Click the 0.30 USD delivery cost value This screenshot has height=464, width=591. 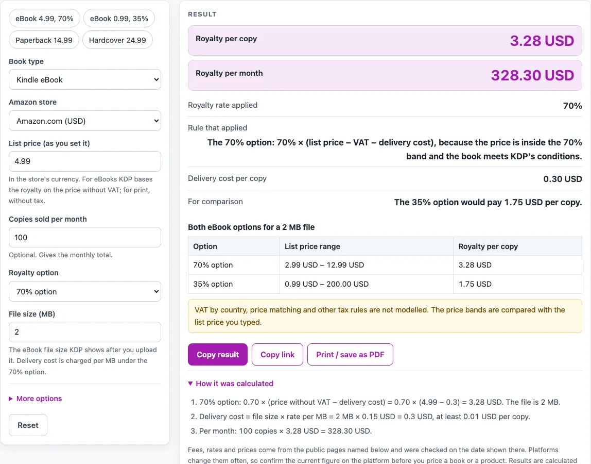(x=562, y=179)
